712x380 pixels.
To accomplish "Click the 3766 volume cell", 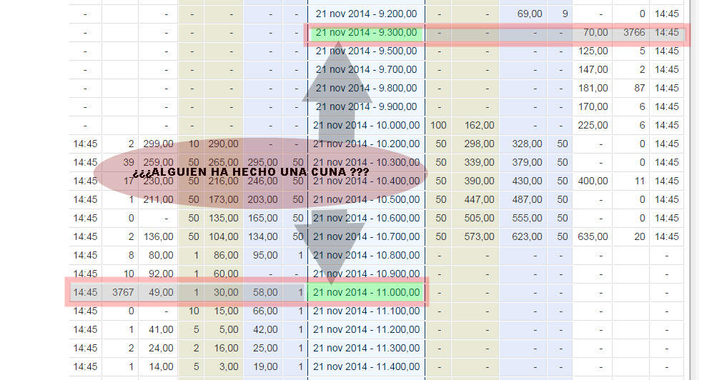I will tap(634, 33).
